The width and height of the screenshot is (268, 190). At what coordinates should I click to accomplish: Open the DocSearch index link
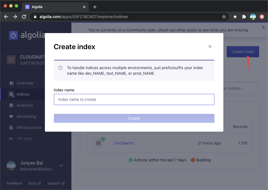(x=124, y=143)
